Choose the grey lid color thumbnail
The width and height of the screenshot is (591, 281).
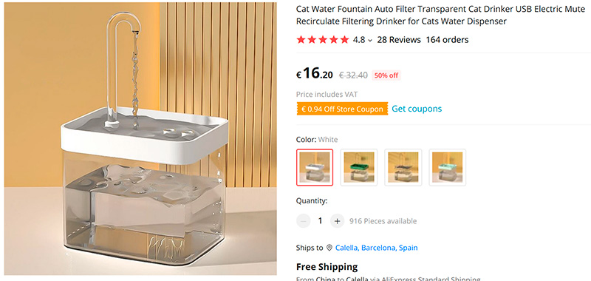tap(403, 167)
